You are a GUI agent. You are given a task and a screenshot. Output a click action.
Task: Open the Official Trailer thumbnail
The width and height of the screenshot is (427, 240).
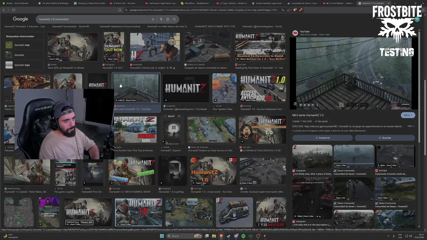[x=88, y=212]
